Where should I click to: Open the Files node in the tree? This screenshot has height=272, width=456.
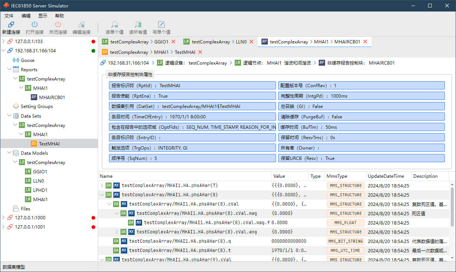tap(25, 209)
